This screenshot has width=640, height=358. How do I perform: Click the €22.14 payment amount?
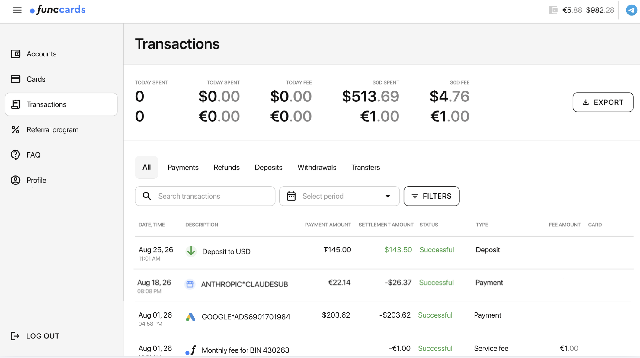[x=339, y=283]
